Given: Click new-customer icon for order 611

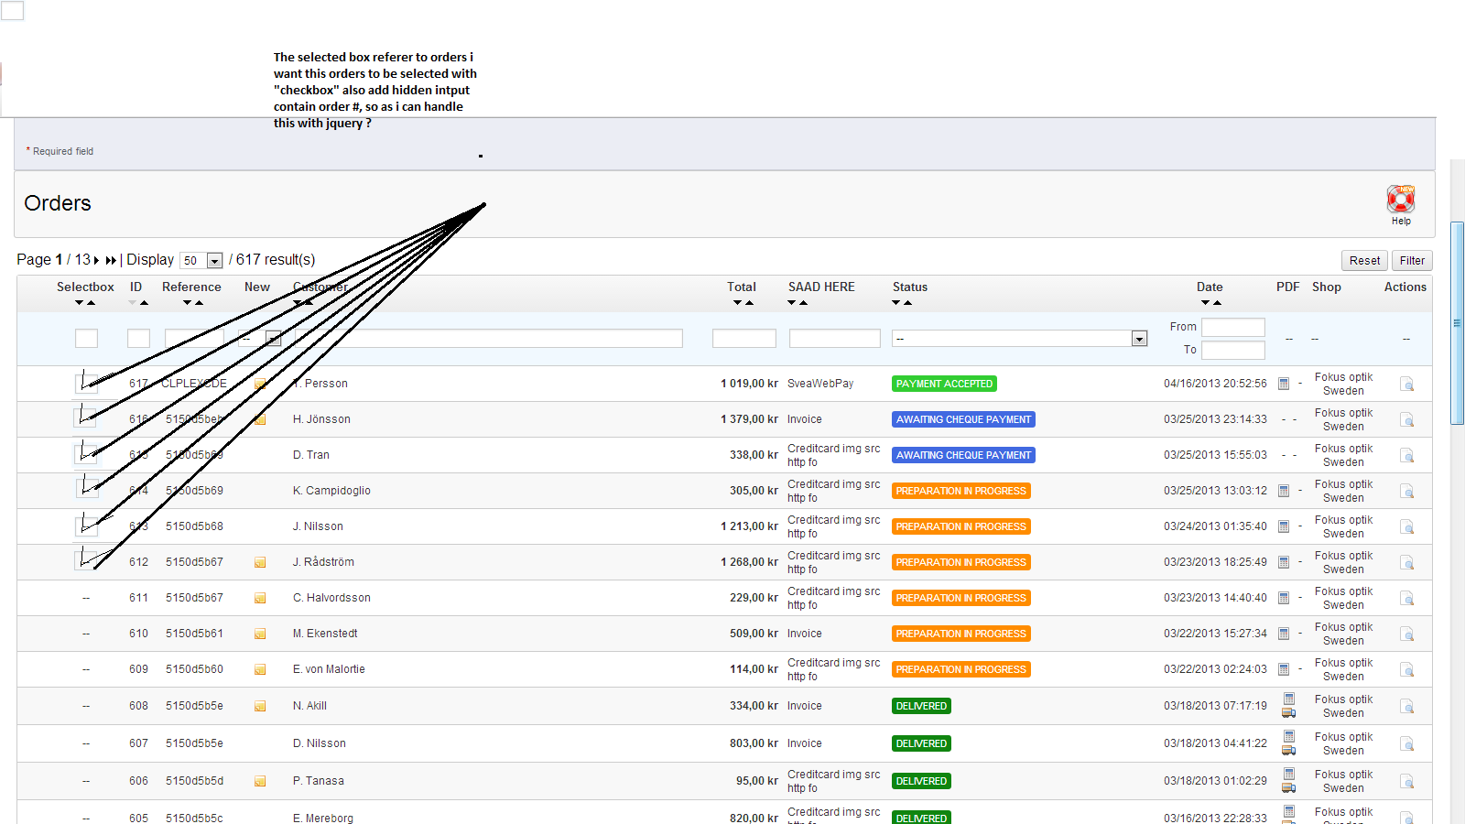Looking at the screenshot, I should pos(260,598).
